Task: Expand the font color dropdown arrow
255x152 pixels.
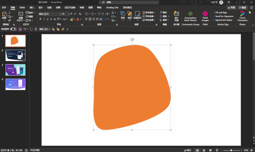Action: [x=81, y=19]
